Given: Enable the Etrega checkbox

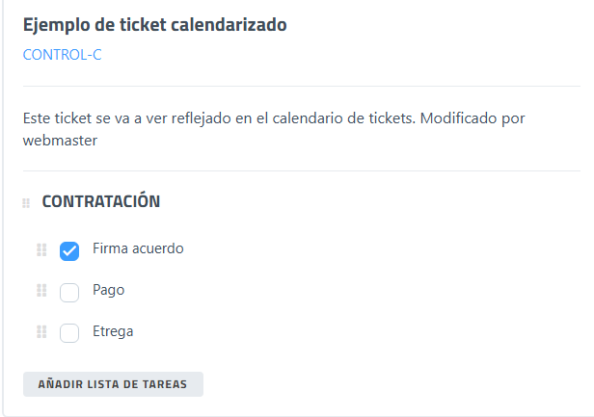Looking at the screenshot, I should coord(69,333).
